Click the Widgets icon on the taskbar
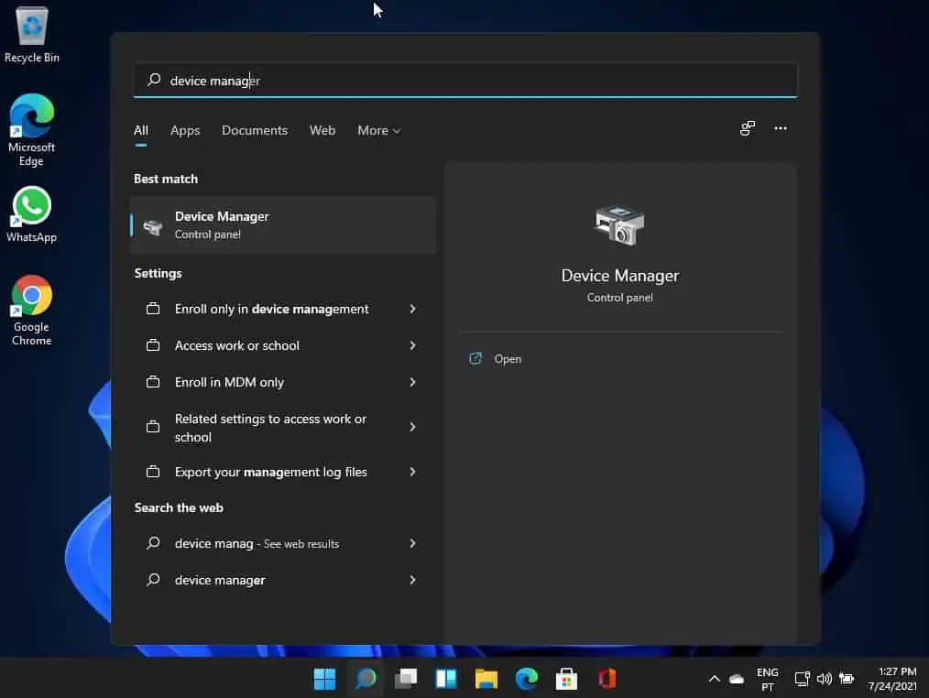 point(445,679)
